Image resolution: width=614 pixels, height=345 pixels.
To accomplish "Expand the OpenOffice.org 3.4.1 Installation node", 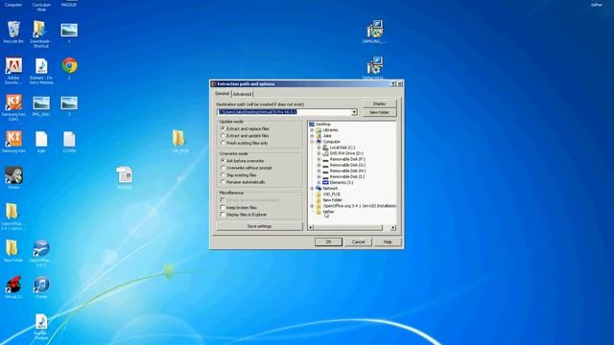I will (312, 206).
